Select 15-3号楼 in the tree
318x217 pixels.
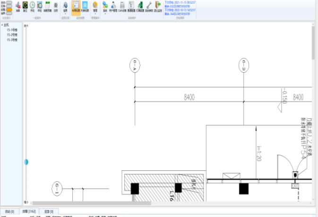click(x=12, y=40)
